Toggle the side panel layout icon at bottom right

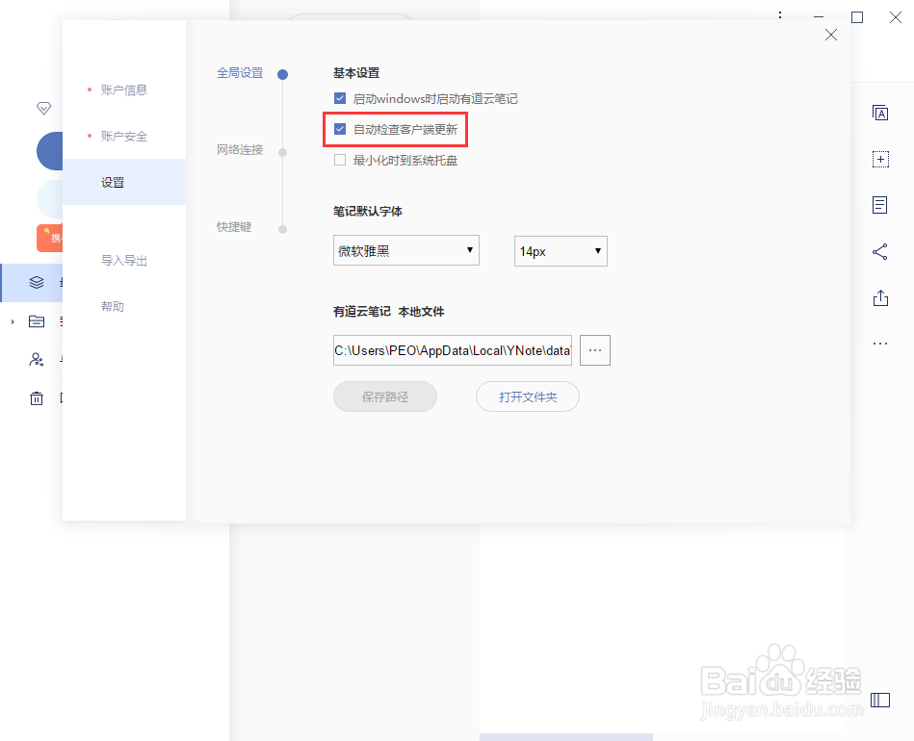point(880,700)
